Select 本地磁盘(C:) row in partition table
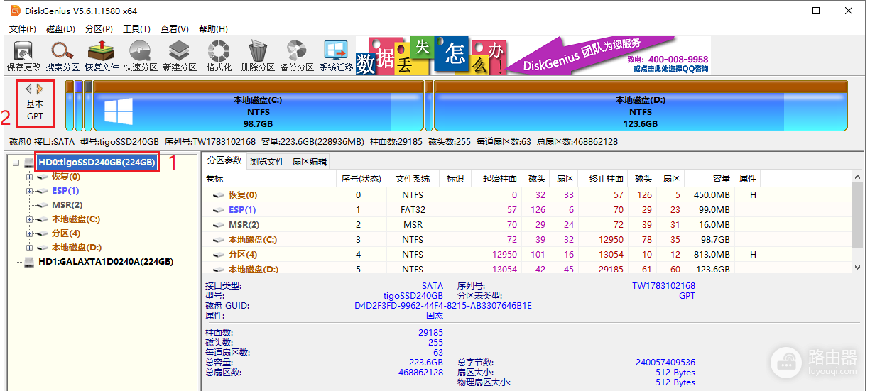 [x=526, y=239]
